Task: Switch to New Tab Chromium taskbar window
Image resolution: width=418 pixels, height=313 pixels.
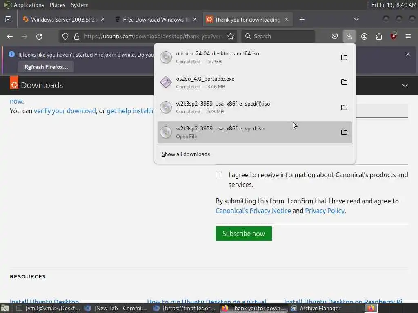Action: (x=116, y=308)
